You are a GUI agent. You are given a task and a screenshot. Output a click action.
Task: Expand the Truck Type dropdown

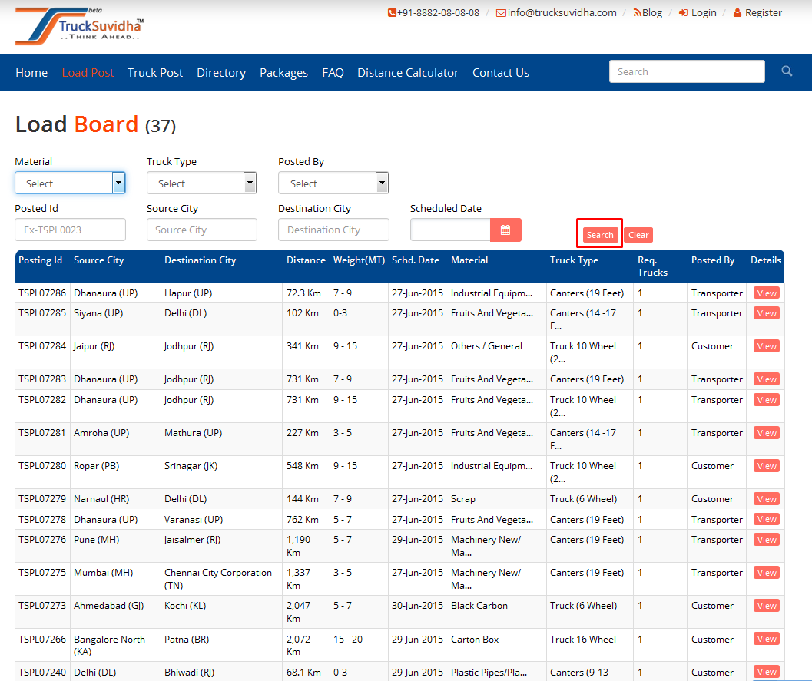201,183
